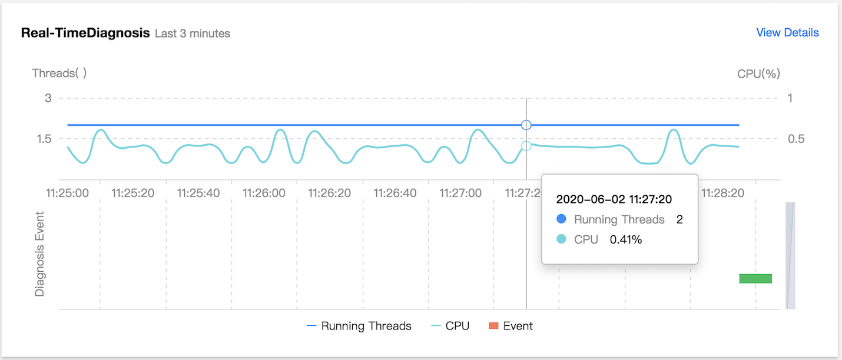Click the teal CPU tooltip dot

(x=561, y=239)
